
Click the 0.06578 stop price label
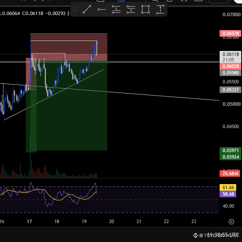pos(230,33)
